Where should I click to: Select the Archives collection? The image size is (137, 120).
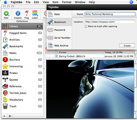(22, 40)
